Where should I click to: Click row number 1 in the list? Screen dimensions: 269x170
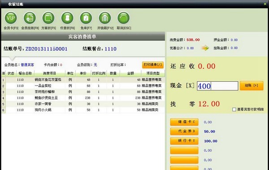click(x=3, y=80)
